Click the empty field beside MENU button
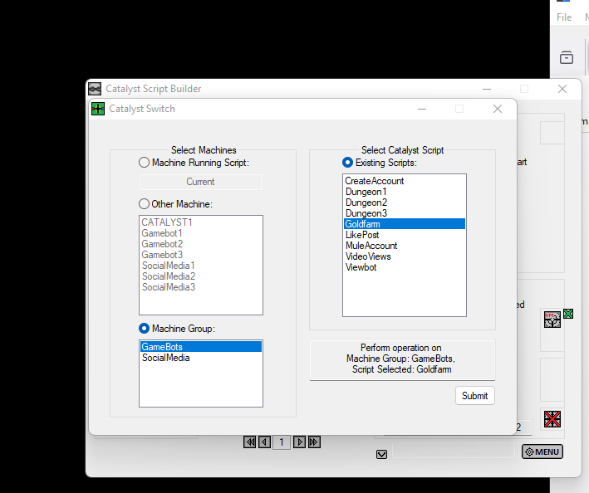Viewport: 589px width, 493px height. point(454,450)
